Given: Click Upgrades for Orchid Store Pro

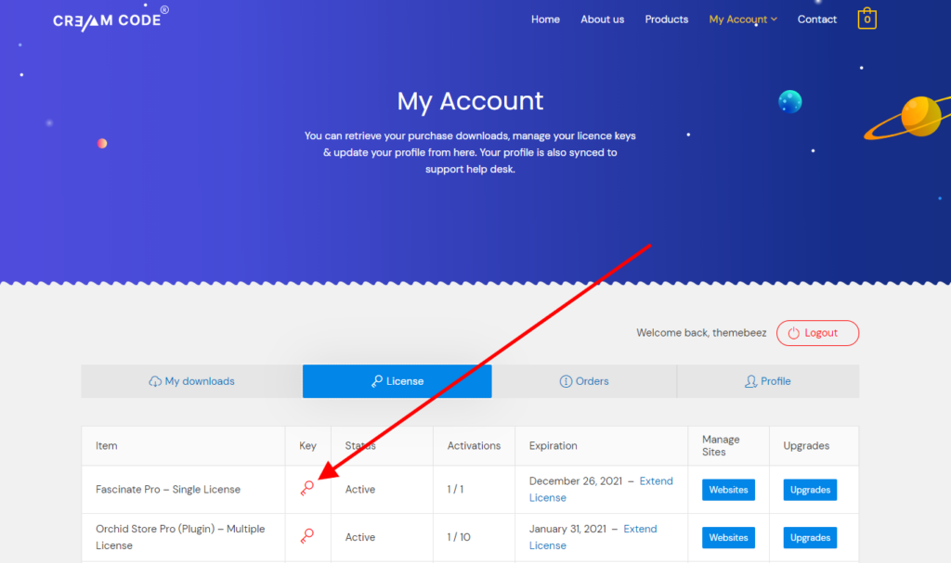Looking at the screenshot, I should click(x=810, y=538).
